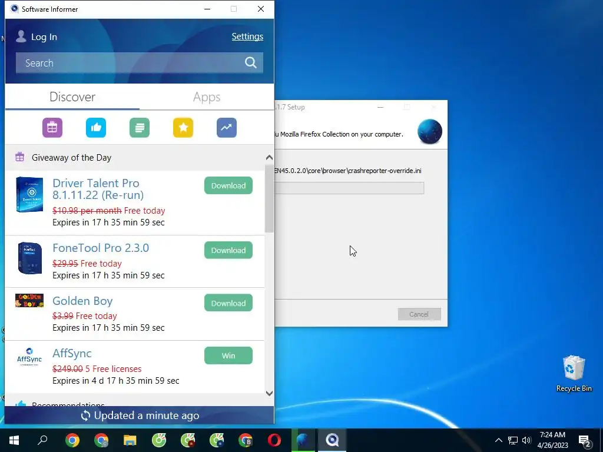Show hidden system tray icons

[498, 440]
